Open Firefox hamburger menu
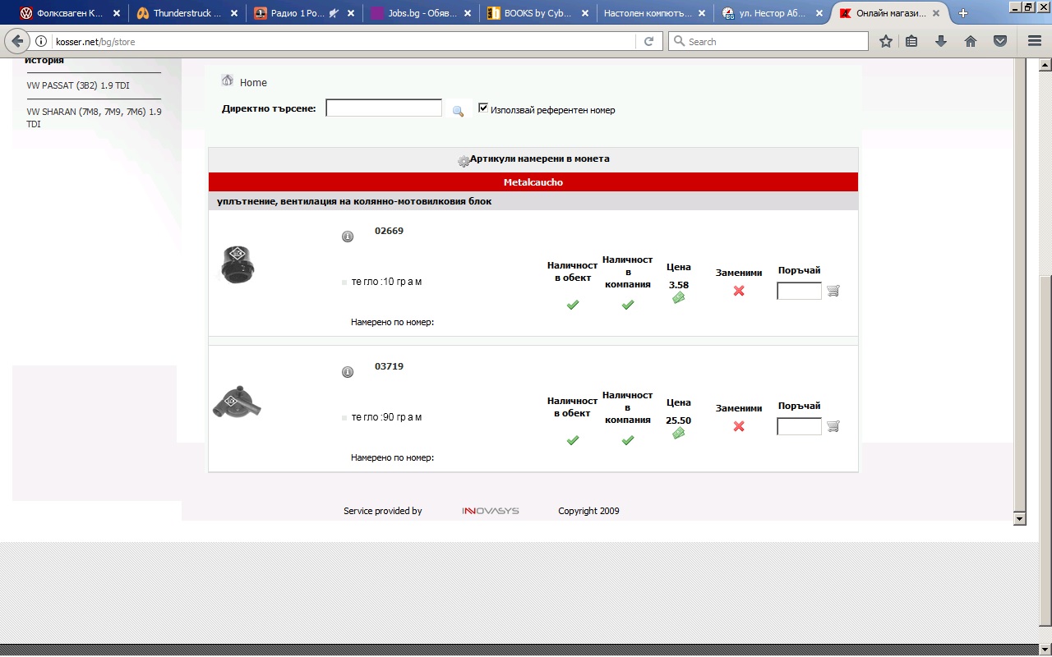 point(1035,41)
